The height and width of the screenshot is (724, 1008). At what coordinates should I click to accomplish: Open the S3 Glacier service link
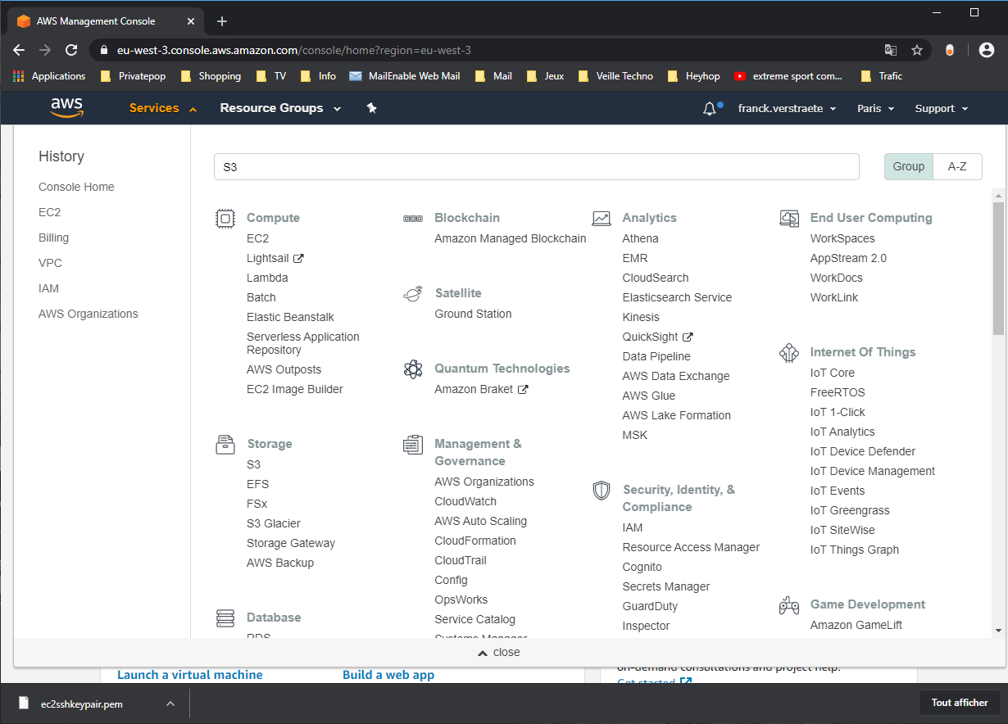[x=274, y=523]
